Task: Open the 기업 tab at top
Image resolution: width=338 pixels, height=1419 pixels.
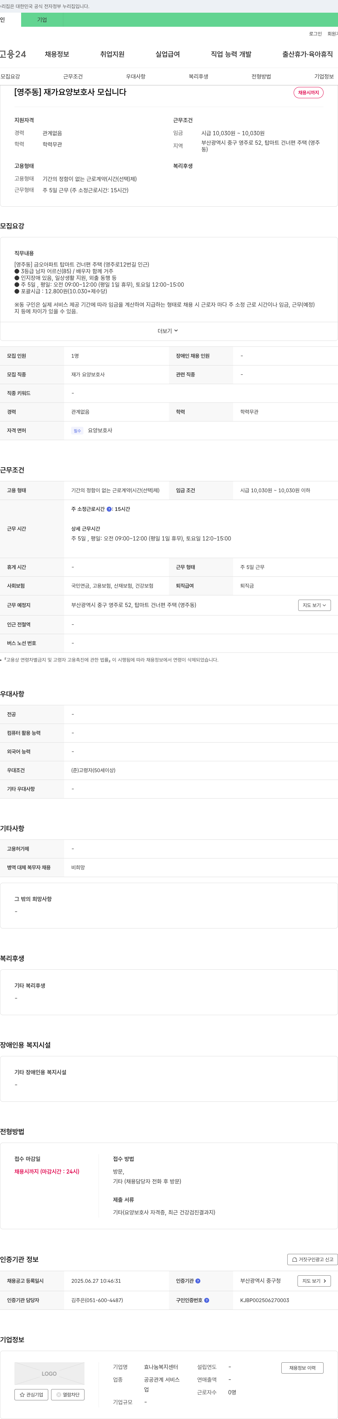Action: point(42,20)
